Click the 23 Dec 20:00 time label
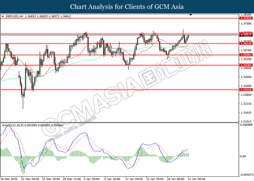 coord(51,179)
